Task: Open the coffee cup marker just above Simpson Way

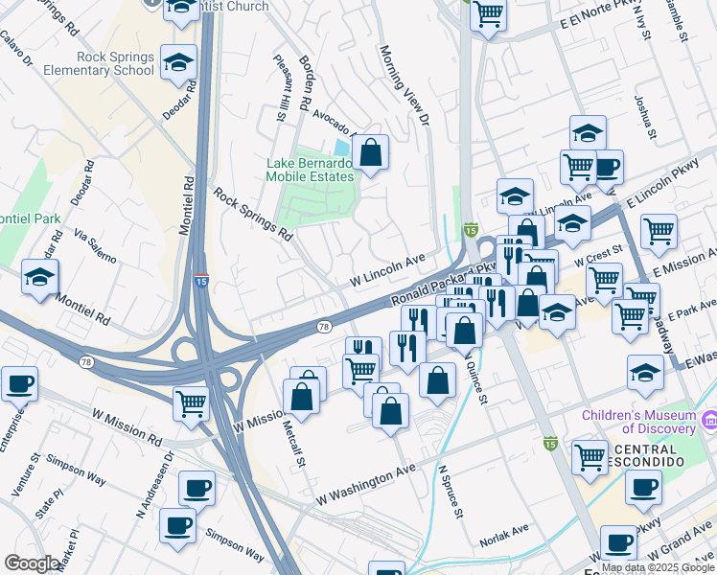Action: click(178, 528)
